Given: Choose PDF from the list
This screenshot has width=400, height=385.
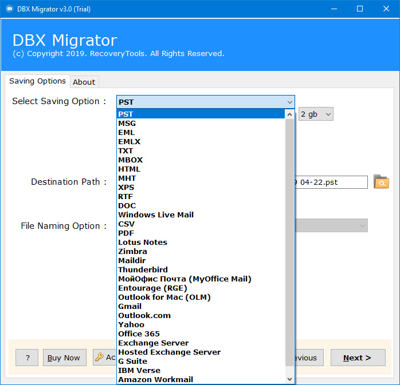Looking at the screenshot, I should coord(201,233).
